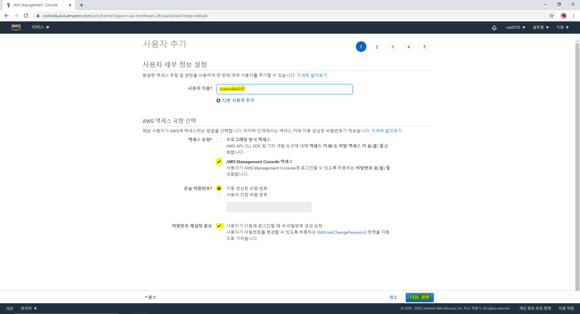Viewport: 580px width, 314px height.
Task: Click the user name input field
Action: pos(284,89)
